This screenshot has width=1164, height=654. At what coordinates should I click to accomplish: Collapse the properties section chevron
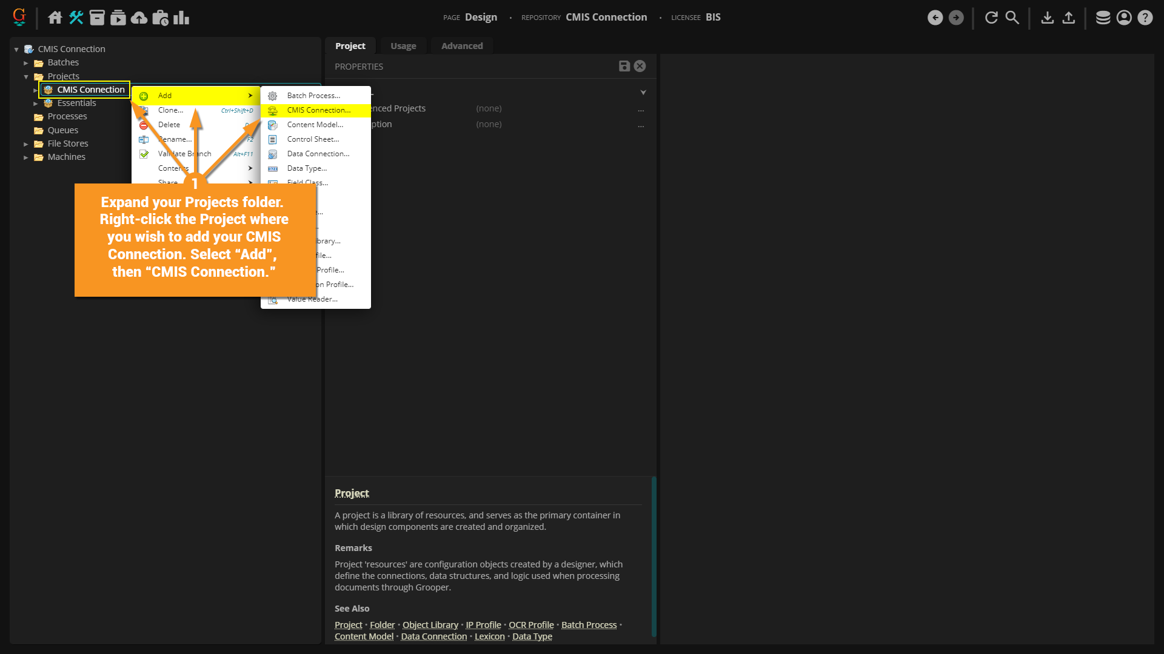[643, 93]
